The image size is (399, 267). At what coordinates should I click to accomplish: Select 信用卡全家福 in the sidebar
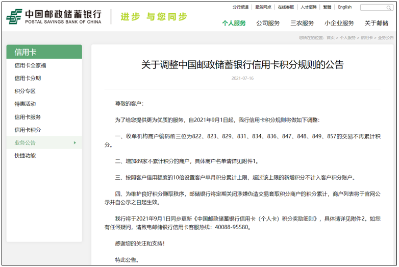point(31,65)
